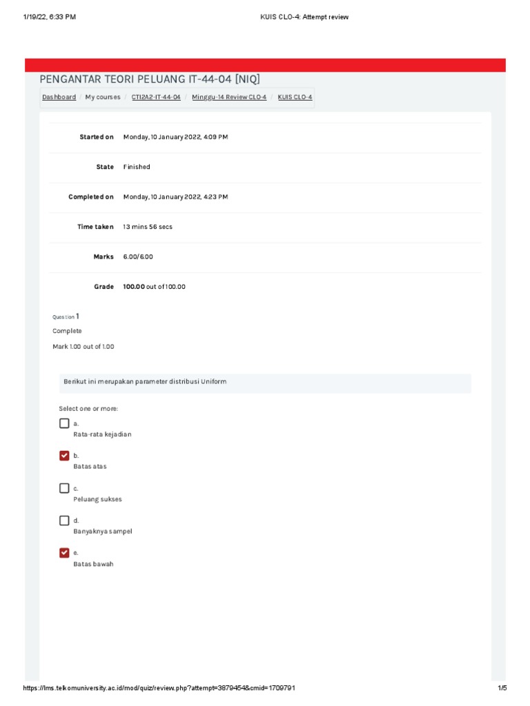
Task: Click the 1/5 page number indicator
Action: 502,688
